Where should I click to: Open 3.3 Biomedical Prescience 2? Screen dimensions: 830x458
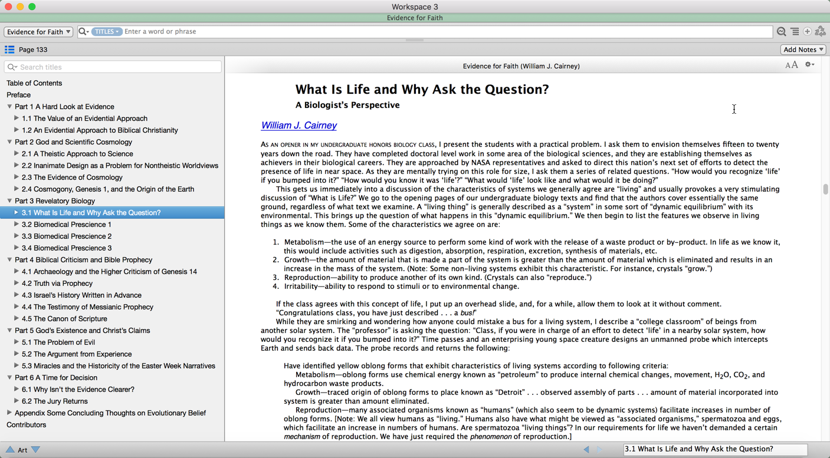point(67,236)
